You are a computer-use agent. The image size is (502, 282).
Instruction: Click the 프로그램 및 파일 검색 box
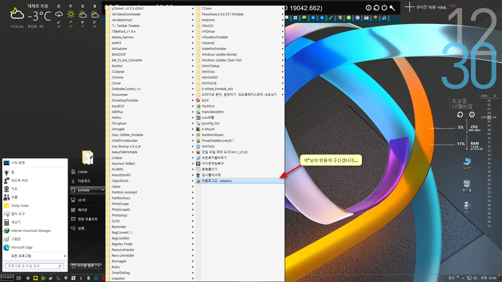click(x=34, y=266)
